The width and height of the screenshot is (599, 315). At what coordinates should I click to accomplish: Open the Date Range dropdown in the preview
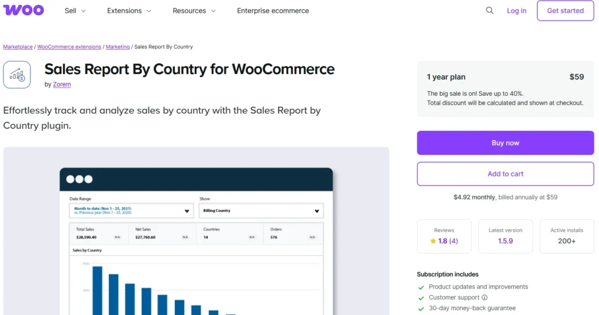click(132, 211)
